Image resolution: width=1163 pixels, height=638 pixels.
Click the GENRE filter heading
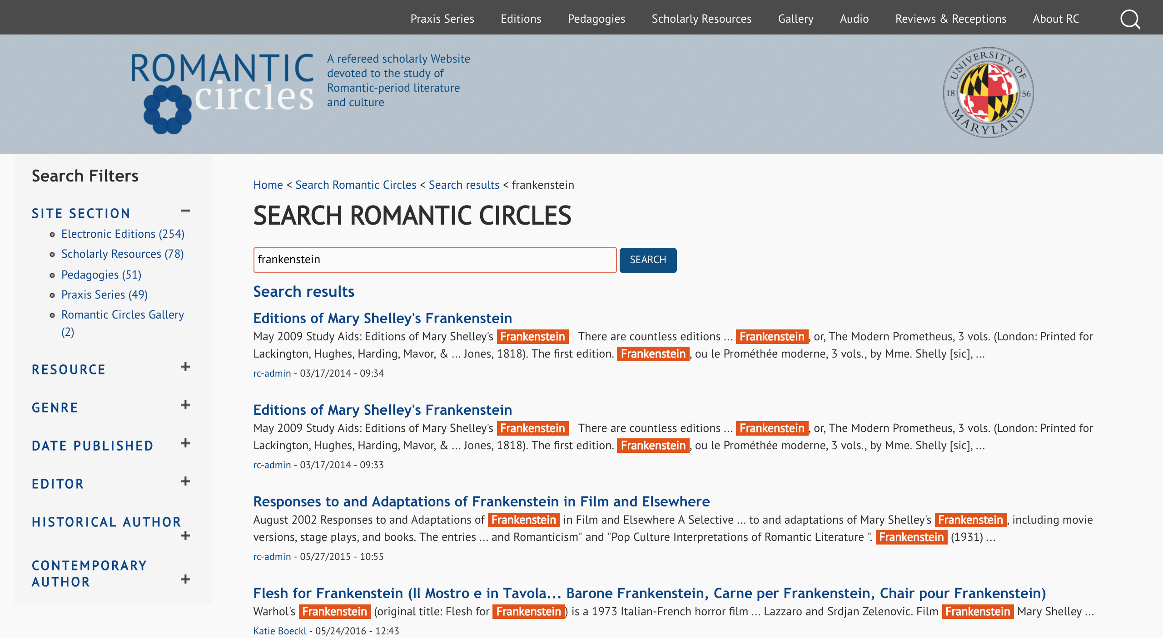(x=55, y=408)
